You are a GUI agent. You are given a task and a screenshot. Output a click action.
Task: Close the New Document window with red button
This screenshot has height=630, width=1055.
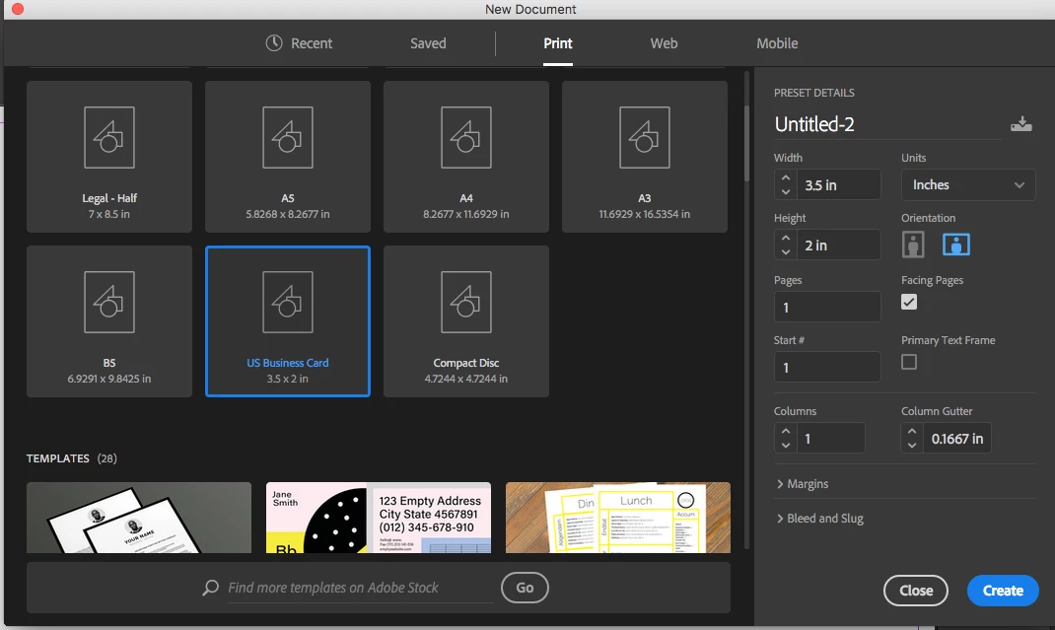tap(18, 9)
